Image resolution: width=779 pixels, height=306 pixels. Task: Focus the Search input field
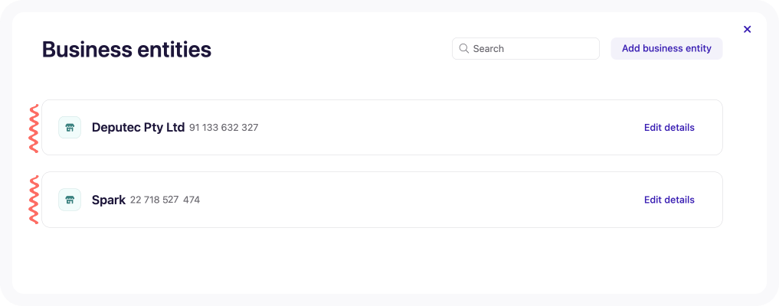point(525,49)
